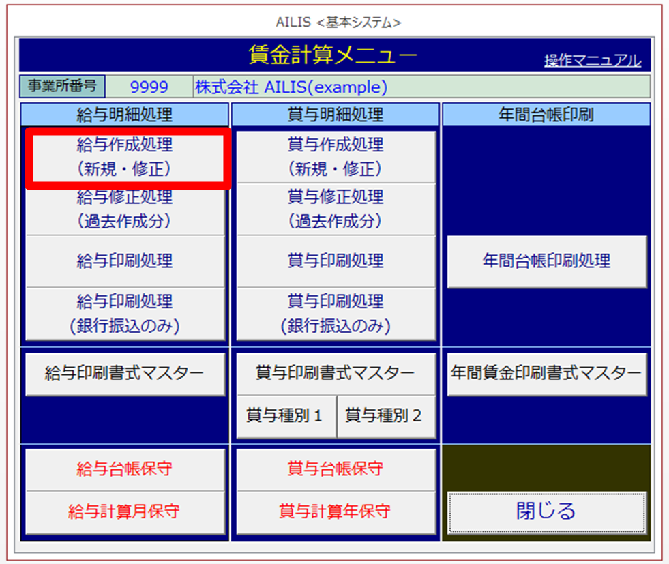
Task: Open 賞与印刷処理（銀行振込のみ）
Action: click(336, 314)
